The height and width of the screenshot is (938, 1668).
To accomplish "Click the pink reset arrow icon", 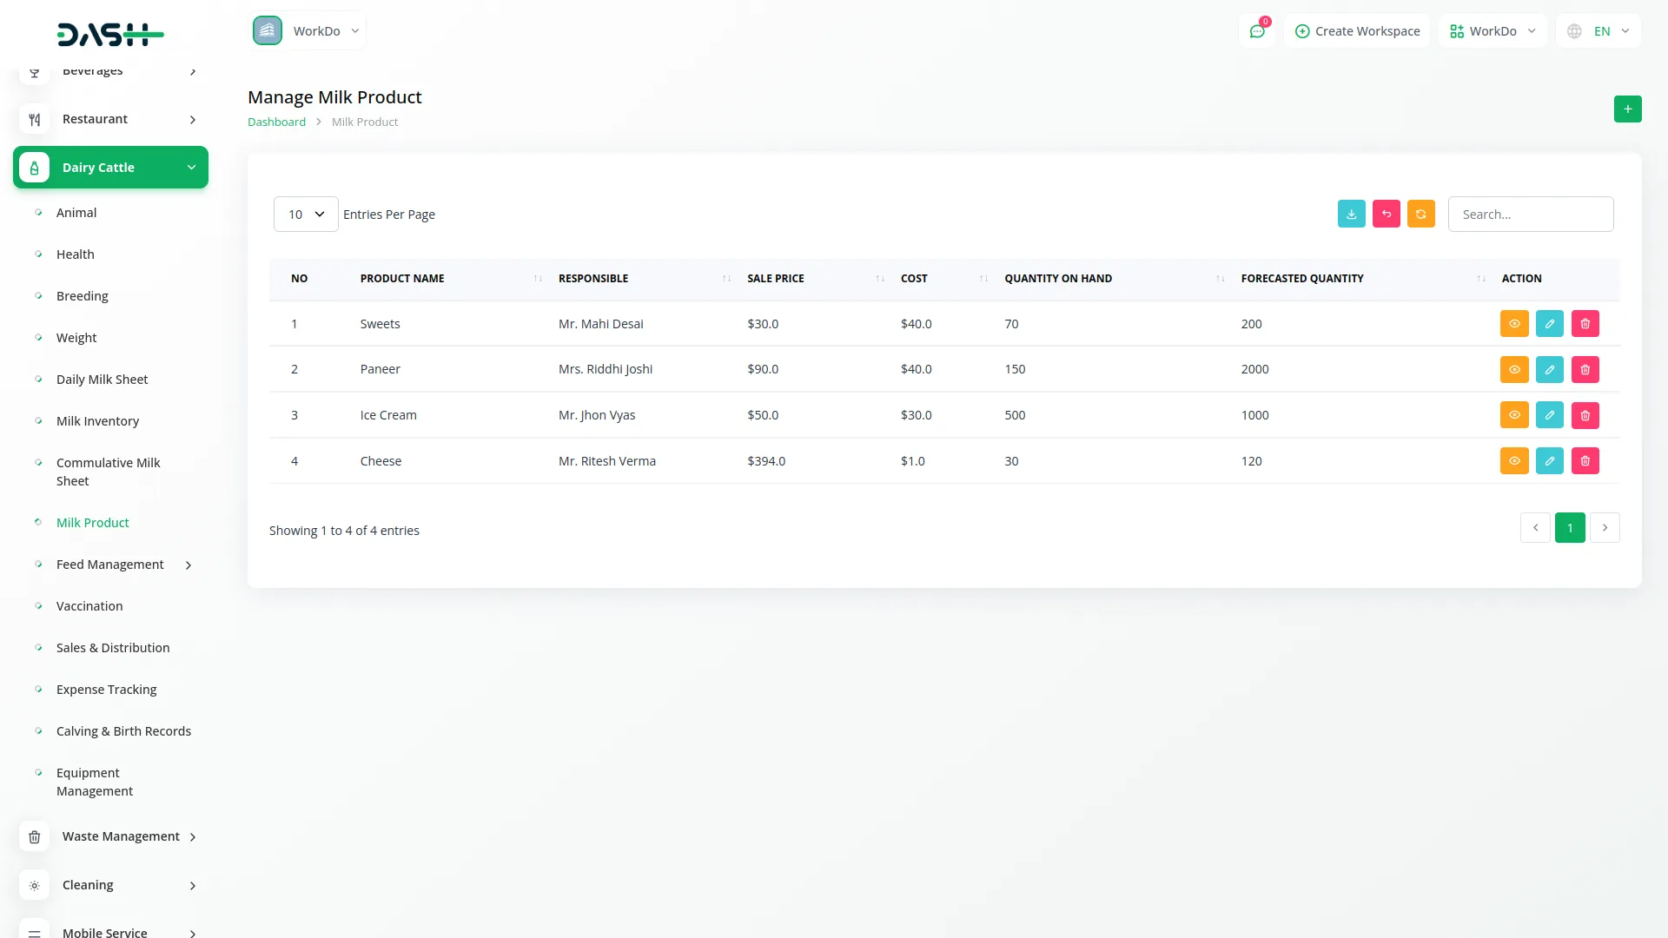I will (1386, 214).
